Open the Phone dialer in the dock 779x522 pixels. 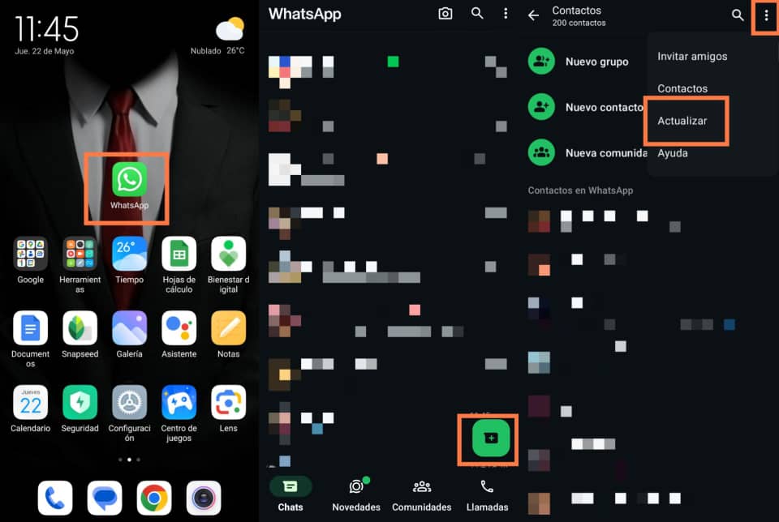[55, 498]
